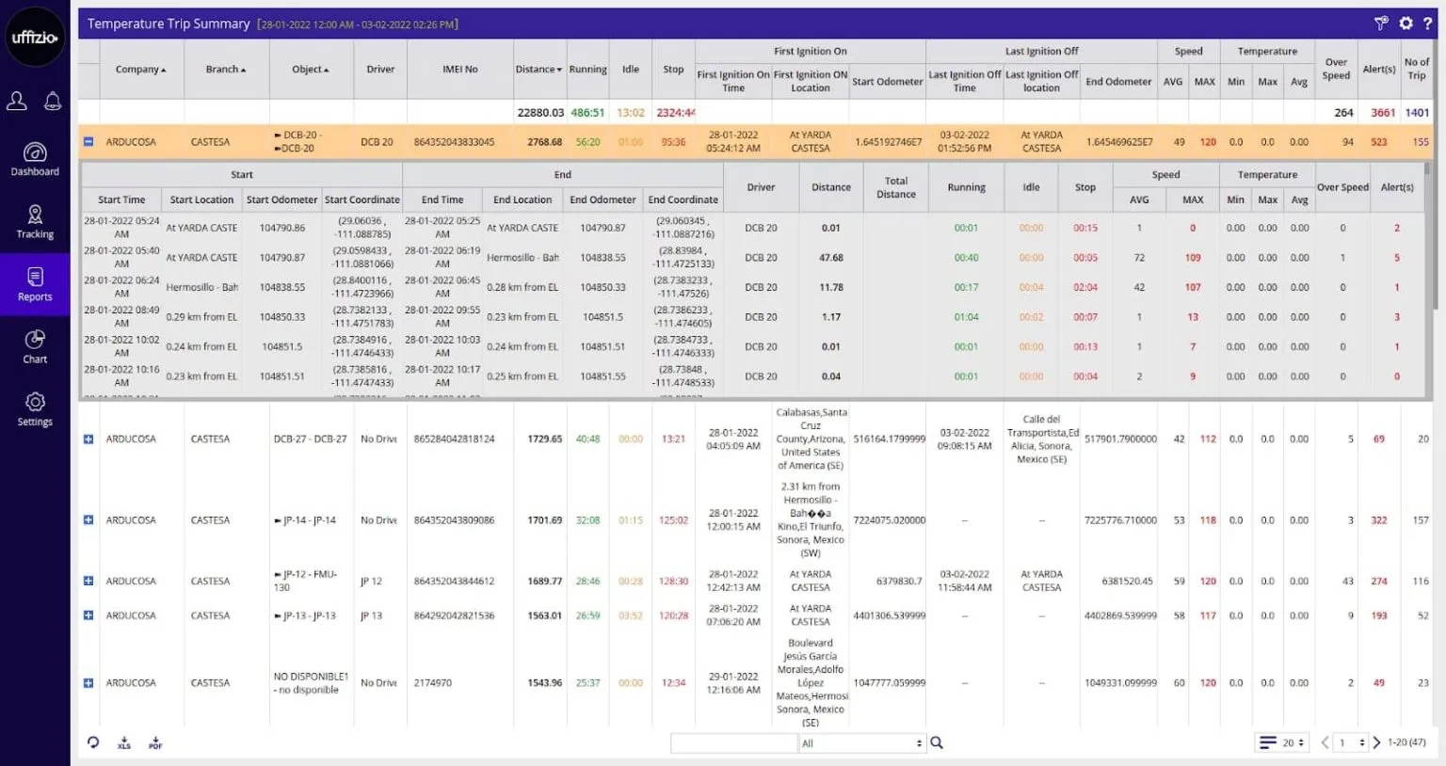Export report as PDF

point(155,743)
